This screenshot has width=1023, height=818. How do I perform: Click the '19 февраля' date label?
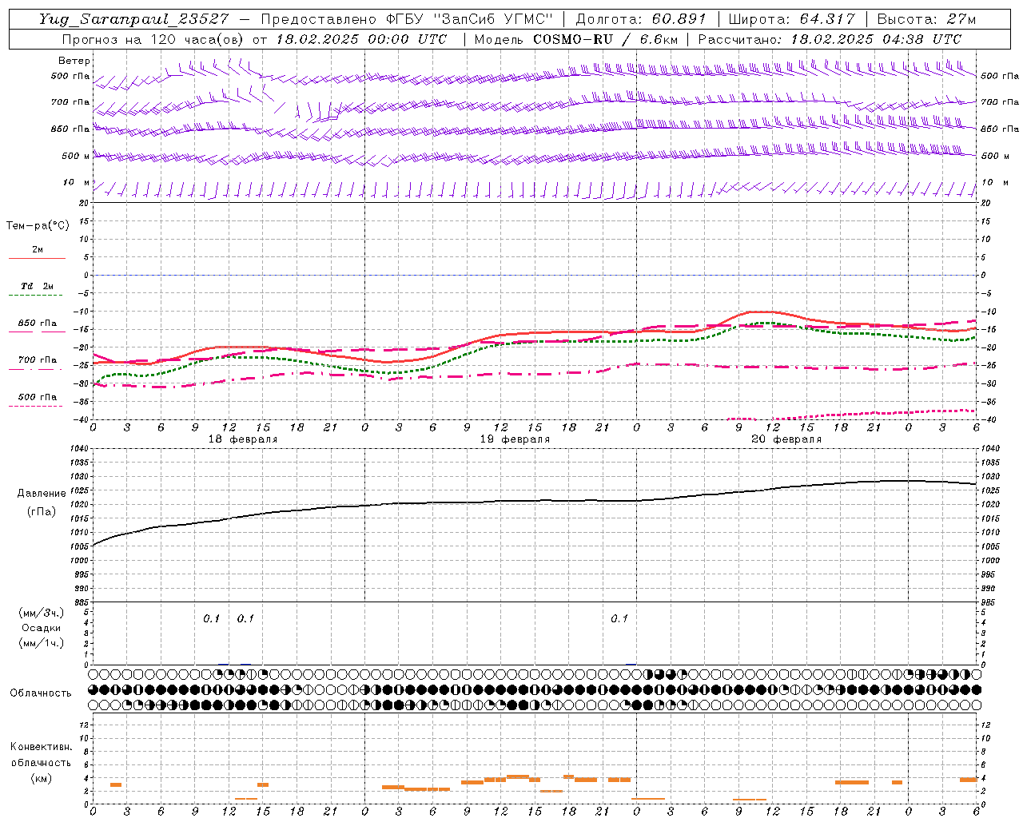(x=515, y=439)
